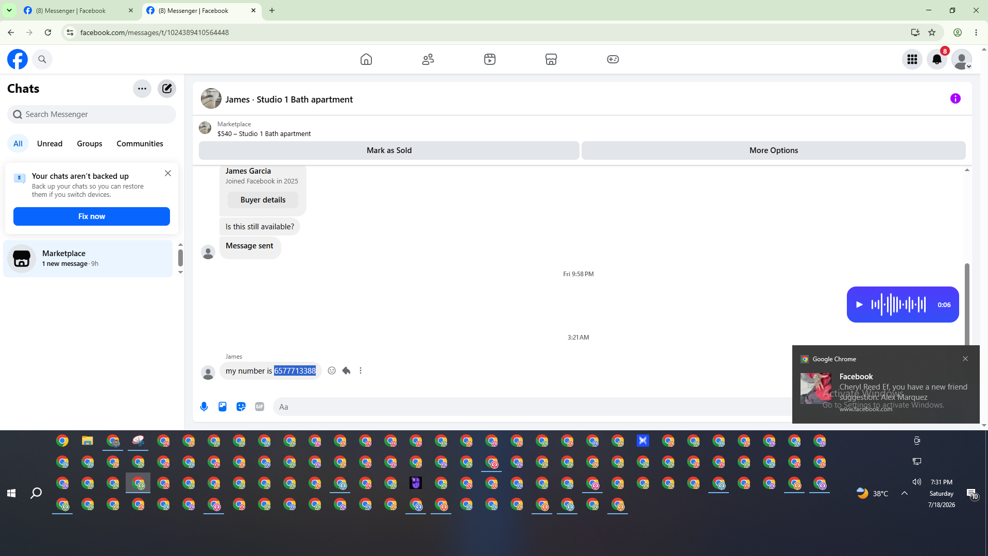Bookmark this page with the star icon

click(x=932, y=32)
